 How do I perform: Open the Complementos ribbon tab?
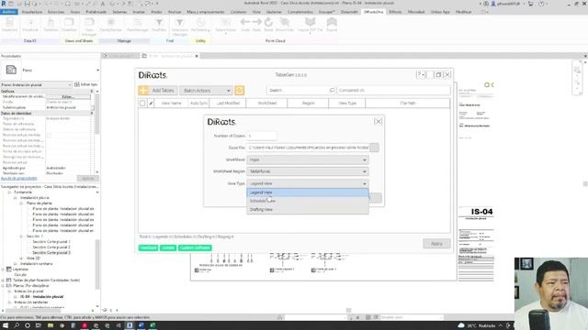(x=300, y=12)
